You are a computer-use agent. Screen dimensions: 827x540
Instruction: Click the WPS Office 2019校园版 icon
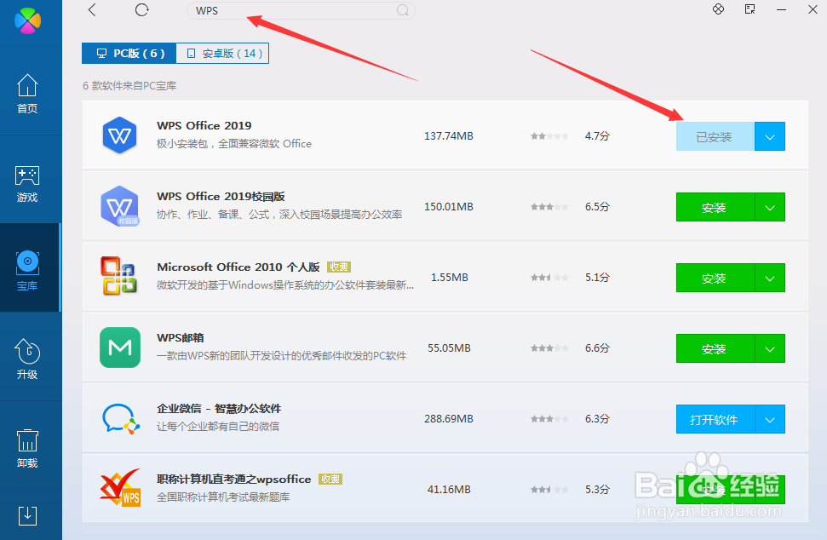[x=120, y=205]
